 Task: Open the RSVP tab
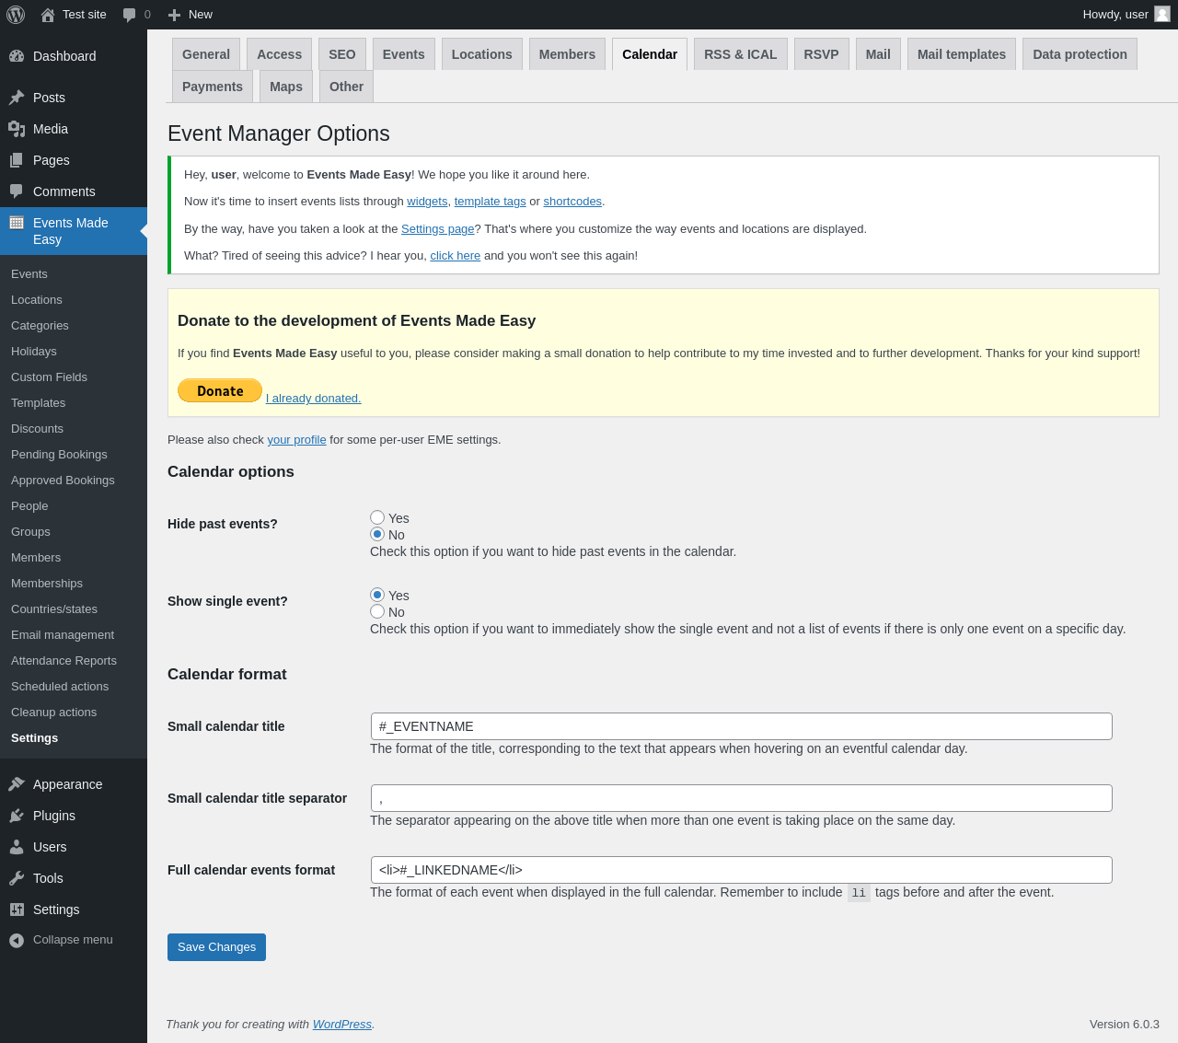(x=822, y=54)
